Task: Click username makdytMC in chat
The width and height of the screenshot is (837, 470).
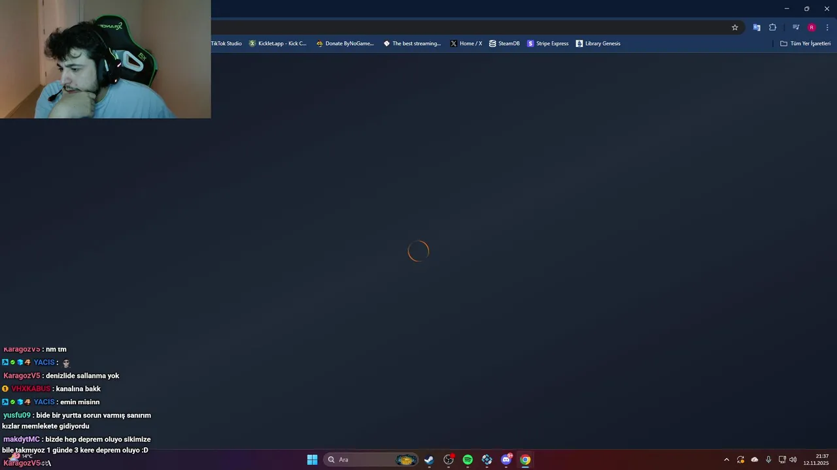Action: pos(22,439)
